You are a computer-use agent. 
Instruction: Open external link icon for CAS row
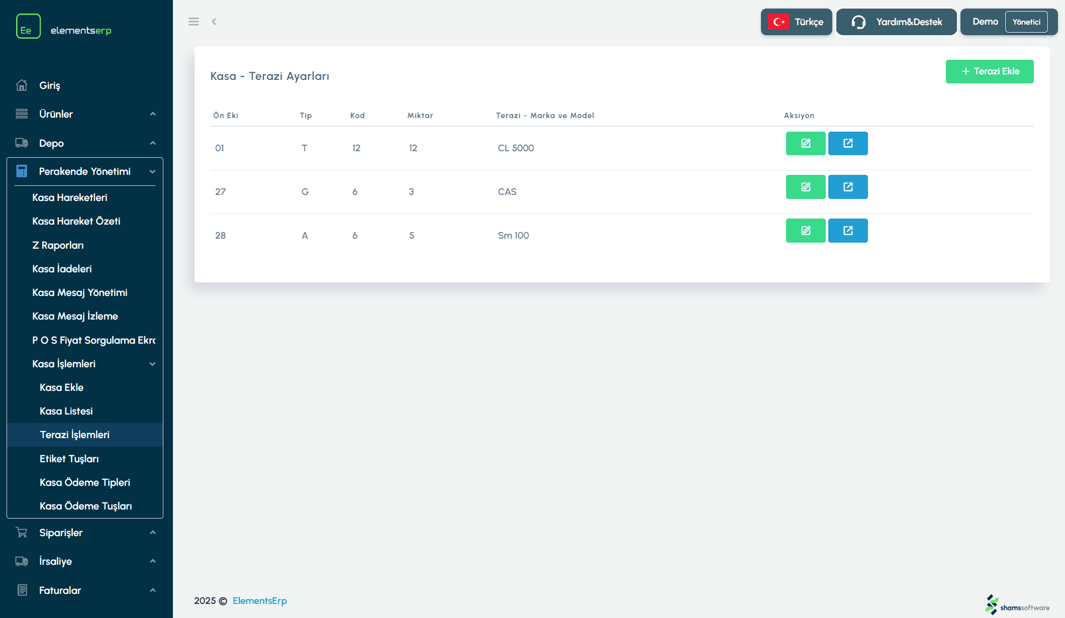[x=847, y=187]
